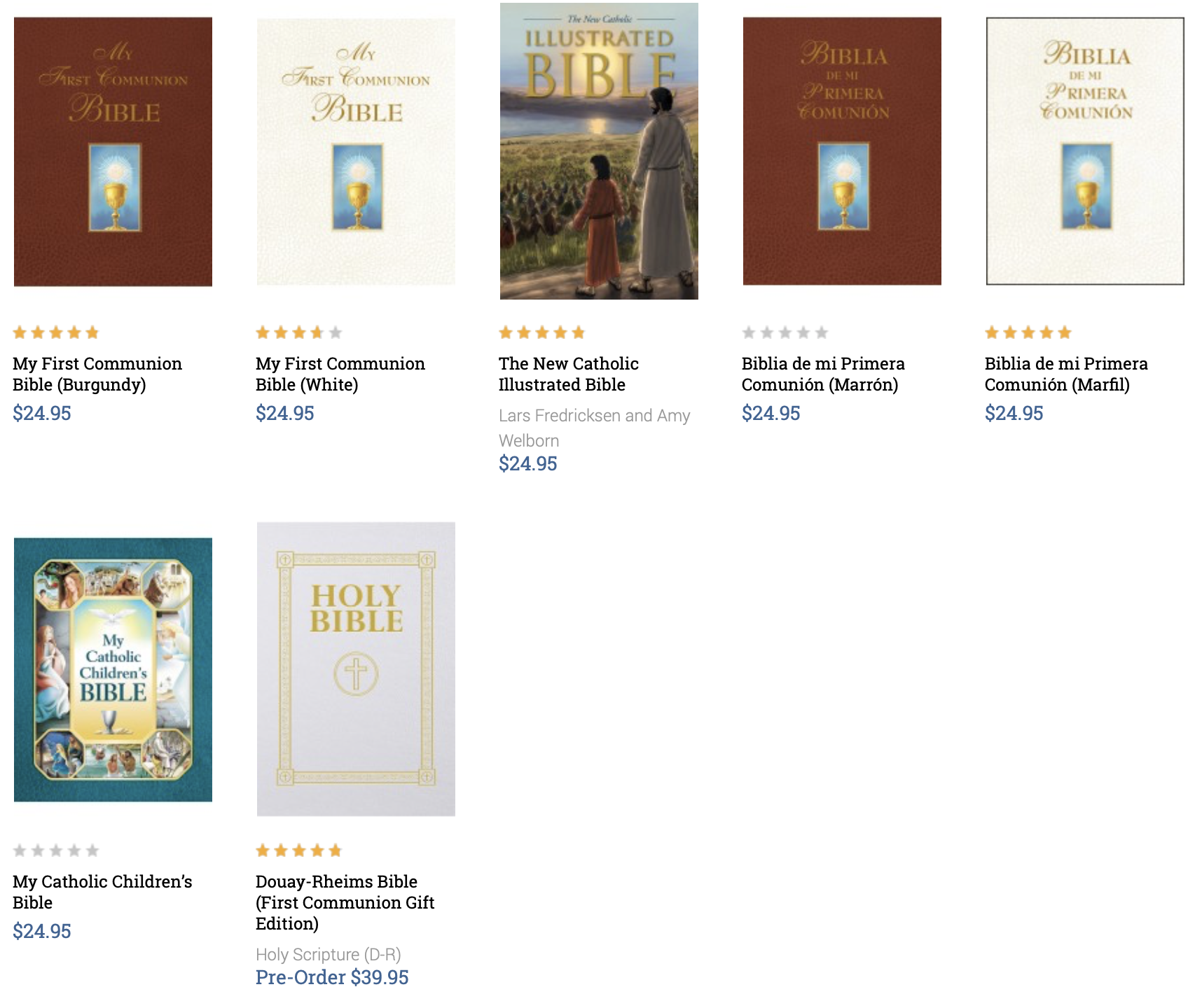Screen dimensions: 1195x1001
Task: Open the "Douay-Rheims Bible (First Communion Gift Edition)" title
Action: pyautogui.click(x=345, y=902)
